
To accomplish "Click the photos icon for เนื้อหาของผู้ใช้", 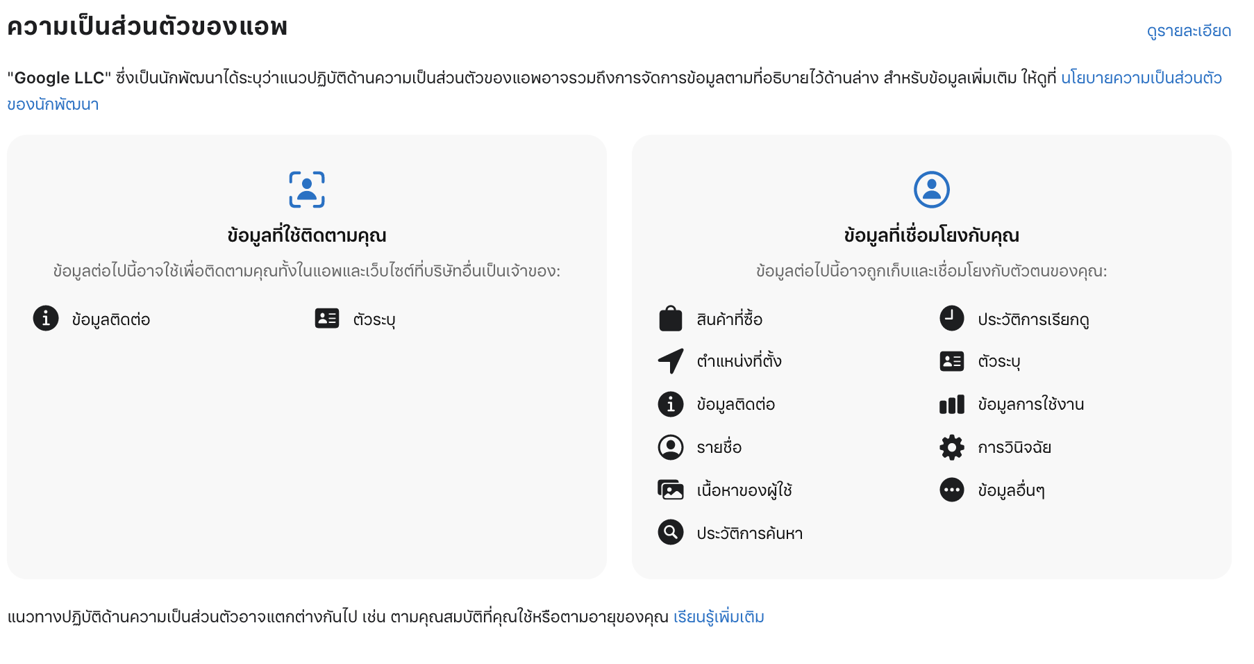I will coord(671,490).
